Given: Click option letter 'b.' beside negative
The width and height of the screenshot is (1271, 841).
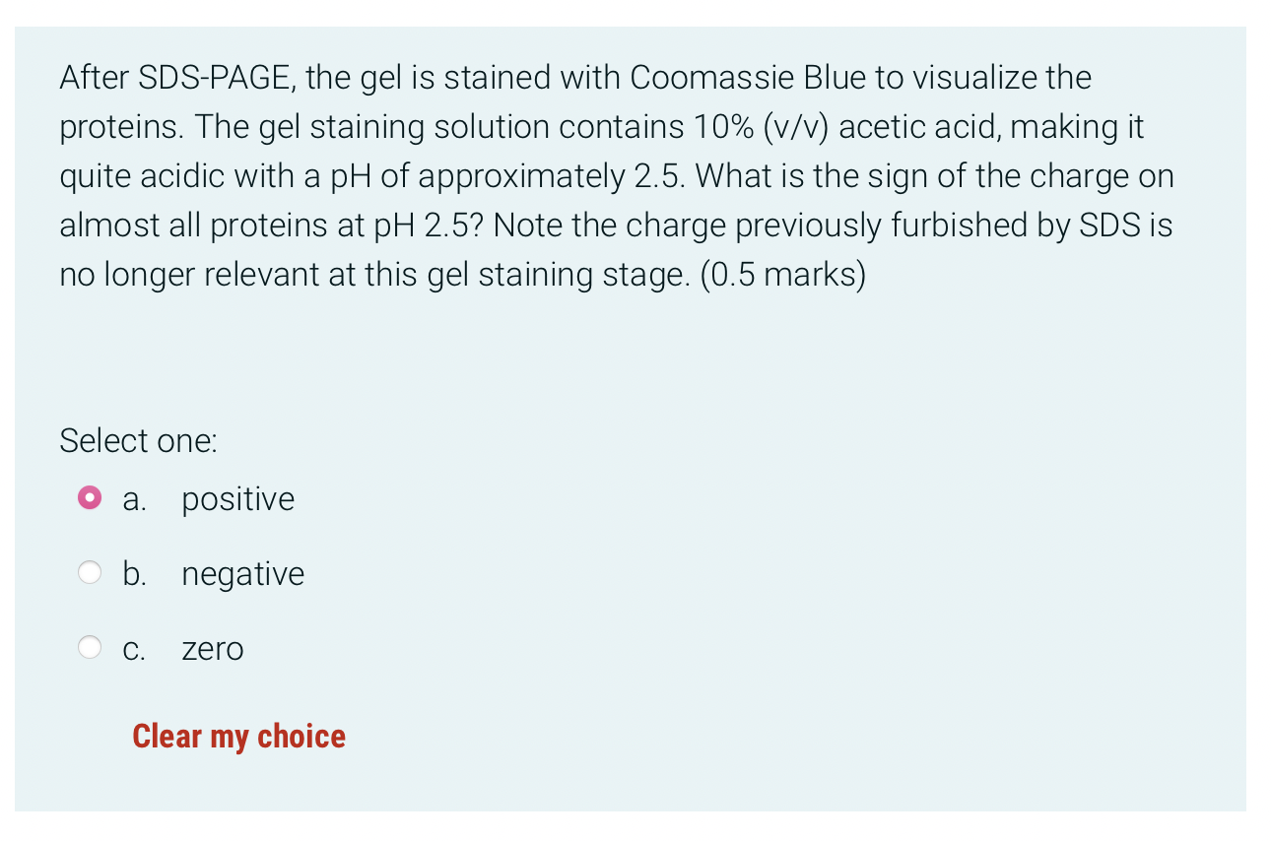Looking at the screenshot, I should pos(134,574).
